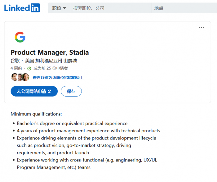Click 去公司网站申请 apply button
The width and height of the screenshot is (217, 182).
34,91
